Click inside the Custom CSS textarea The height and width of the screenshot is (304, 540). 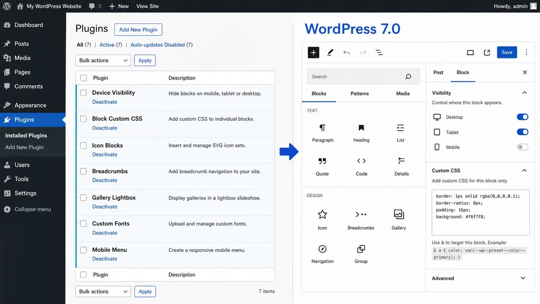(x=481, y=212)
